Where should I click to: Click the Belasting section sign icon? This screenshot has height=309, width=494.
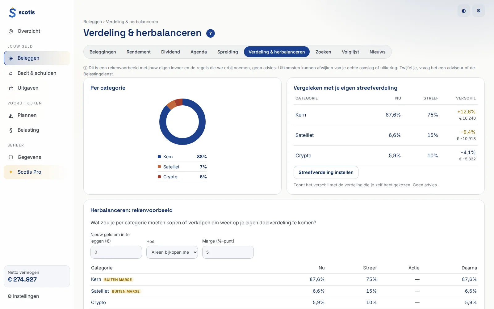pyautogui.click(x=11, y=130)
